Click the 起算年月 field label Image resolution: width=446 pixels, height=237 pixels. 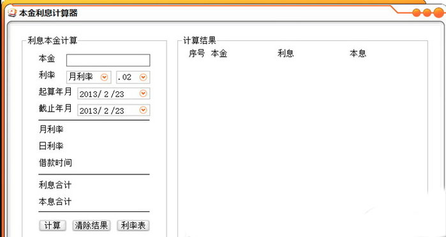[55, 92]
